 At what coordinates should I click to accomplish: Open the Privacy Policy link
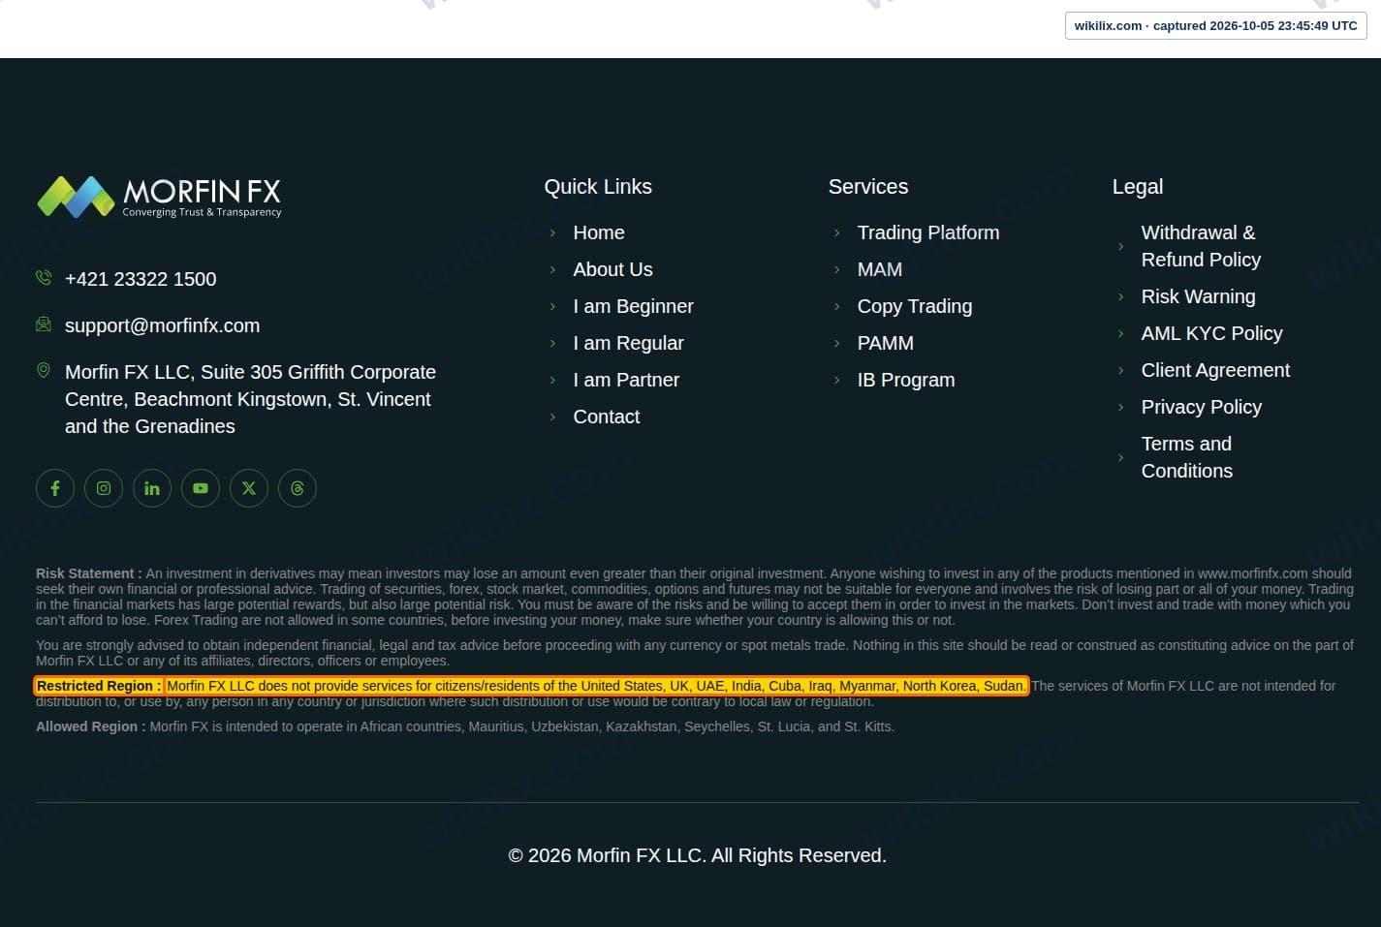[1201, 407]
